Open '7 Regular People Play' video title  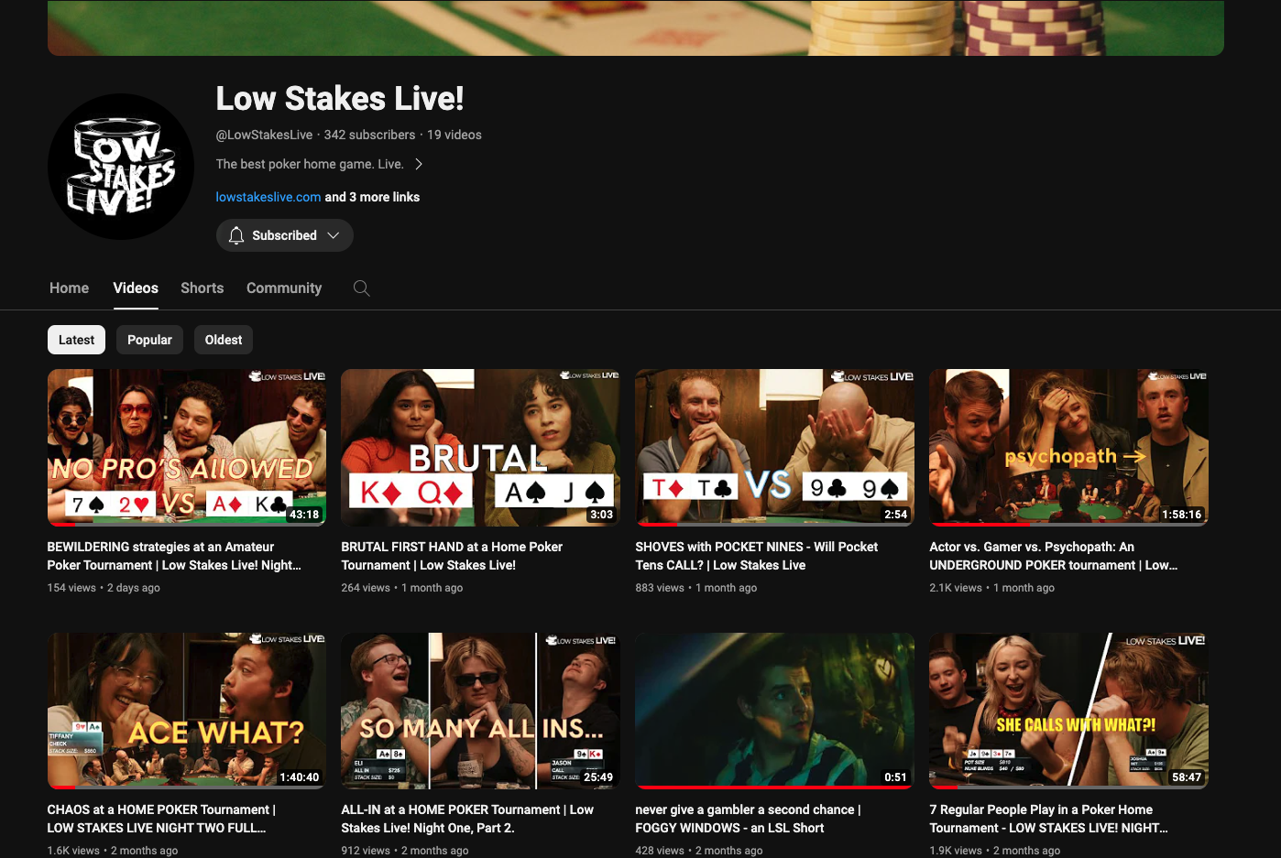tap(1048, 819)
